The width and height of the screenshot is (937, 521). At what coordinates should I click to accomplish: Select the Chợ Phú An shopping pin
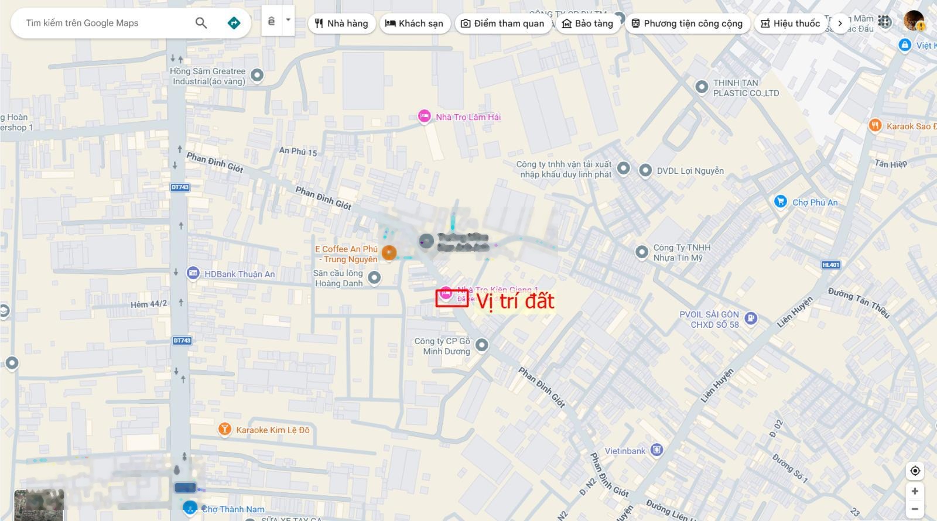pyautogui.click(x=780, y=202)
